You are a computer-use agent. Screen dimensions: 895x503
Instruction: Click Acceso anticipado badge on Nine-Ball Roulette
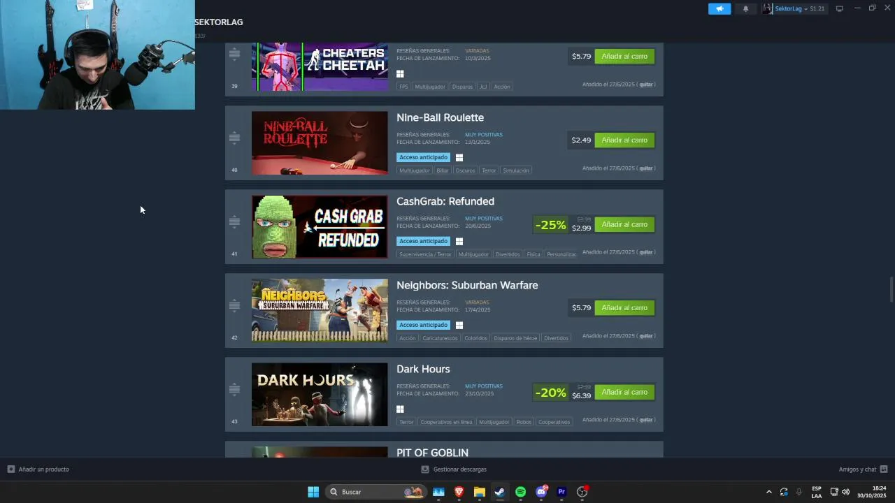423,157
